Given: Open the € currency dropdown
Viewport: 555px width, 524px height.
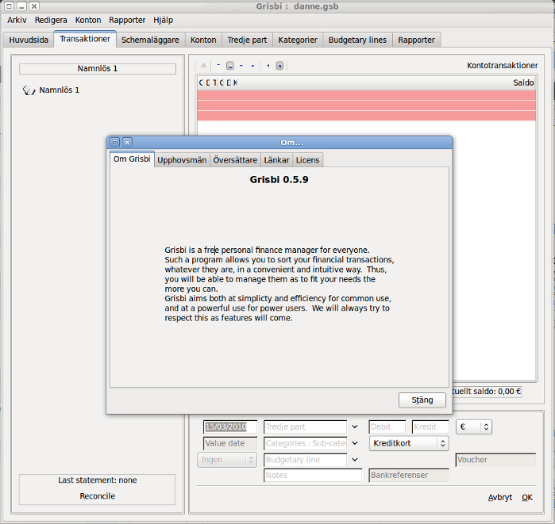Looking at the screenshot, I should click(x=474, y=426).
